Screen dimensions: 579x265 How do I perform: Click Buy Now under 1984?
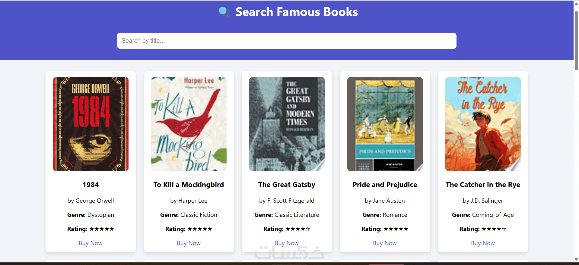[91, 243]
